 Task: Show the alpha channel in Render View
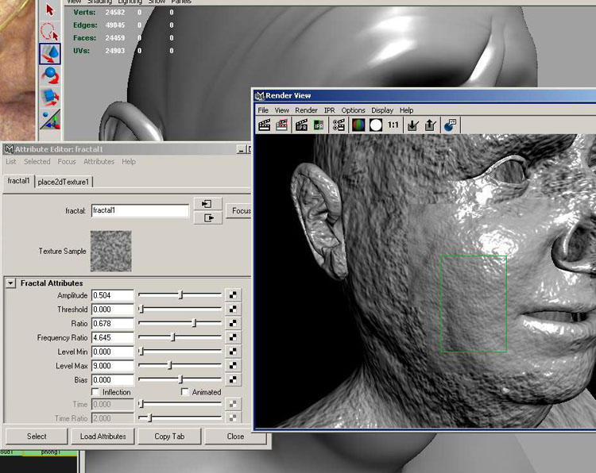coord(376,125)
